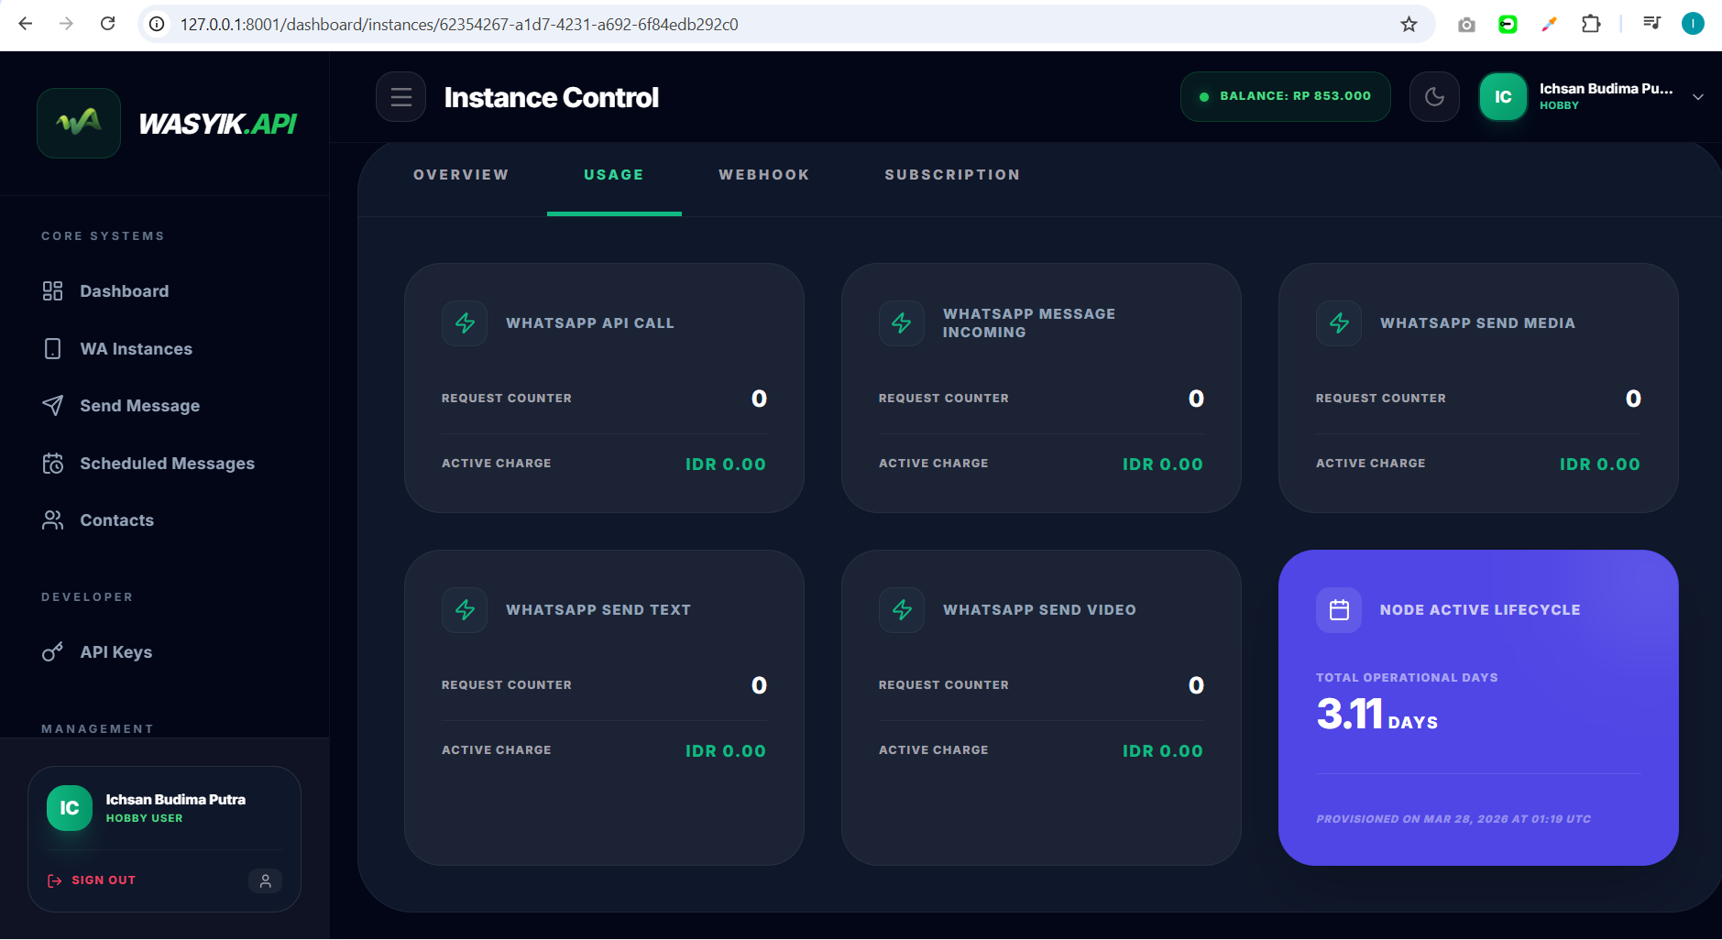Click the profile icon beside Sign Out
Image resolution: width=1722 pixels, height=940 pixels.
[265, 880]
